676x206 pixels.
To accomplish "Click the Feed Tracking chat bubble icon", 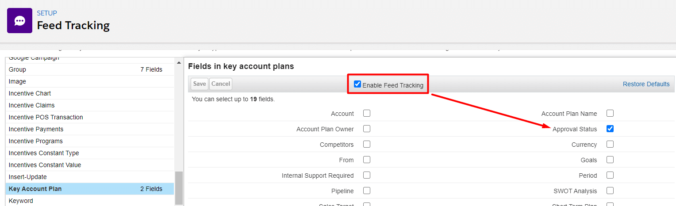I will [x=19, y=20].
